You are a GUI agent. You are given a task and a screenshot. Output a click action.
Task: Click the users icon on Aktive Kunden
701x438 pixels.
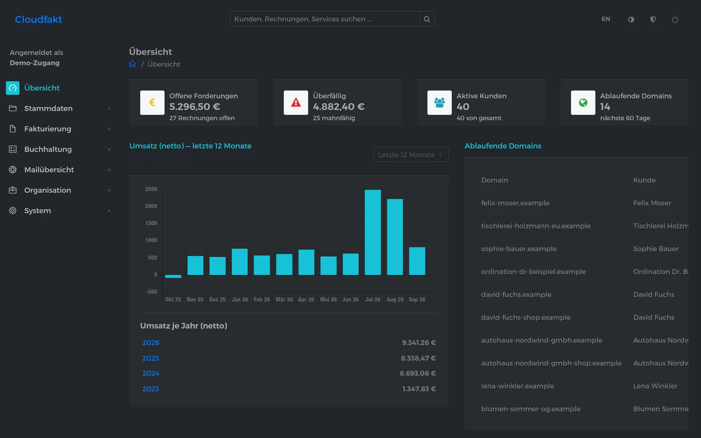tap(439, 102)
